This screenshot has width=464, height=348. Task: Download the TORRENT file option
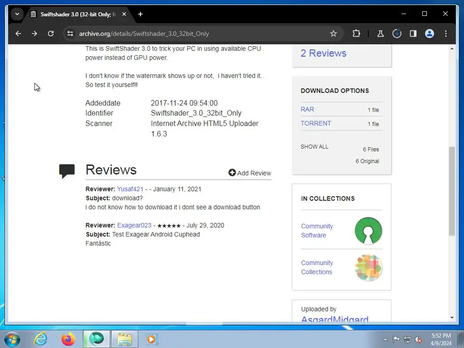tap(316, 123)
